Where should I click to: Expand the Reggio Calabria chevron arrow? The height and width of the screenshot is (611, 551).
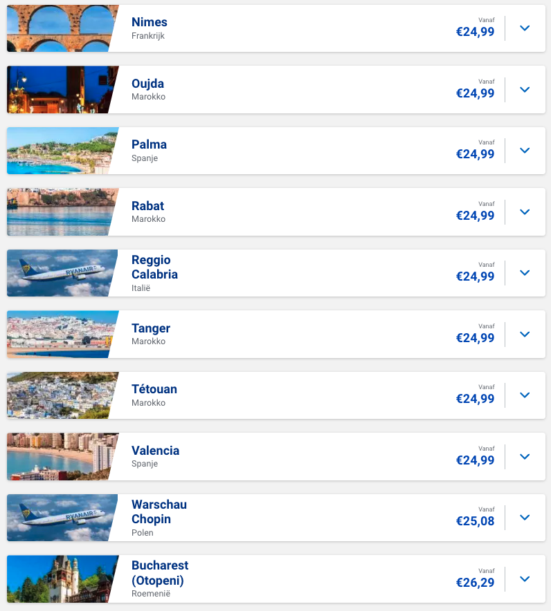[525, 273]
